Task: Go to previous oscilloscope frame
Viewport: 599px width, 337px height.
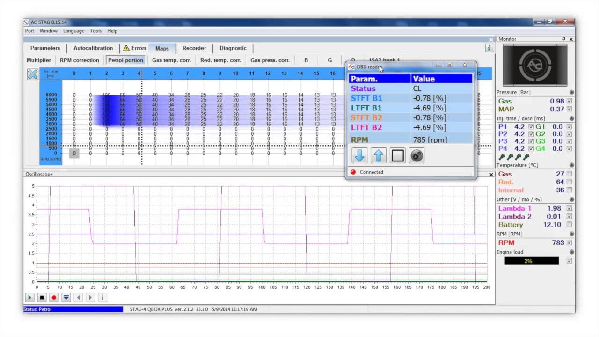Action: (78, 297)
